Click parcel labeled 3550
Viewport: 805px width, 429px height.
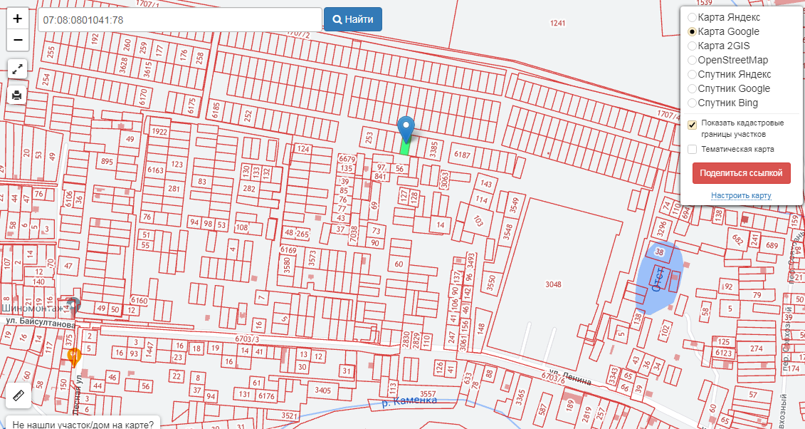(491, 283)
